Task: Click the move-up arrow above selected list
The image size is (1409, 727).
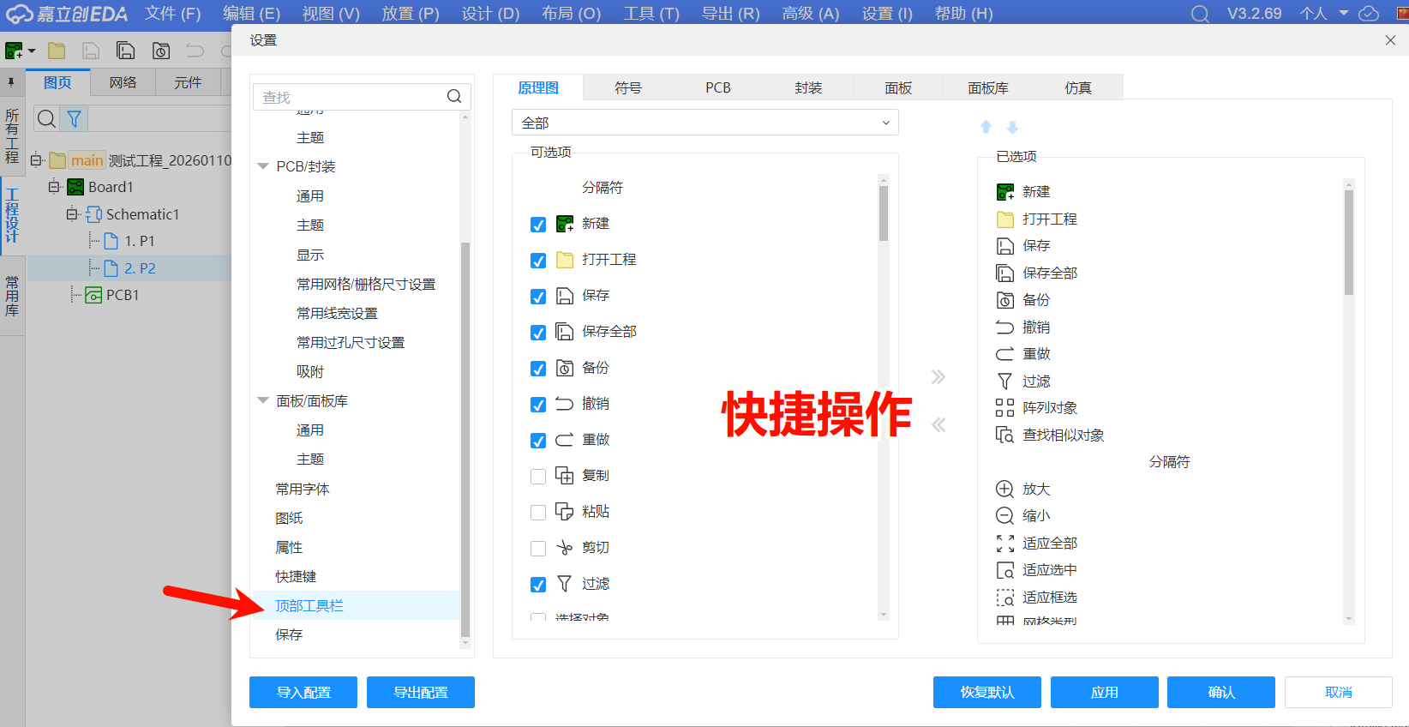Action: coord(986,127)
